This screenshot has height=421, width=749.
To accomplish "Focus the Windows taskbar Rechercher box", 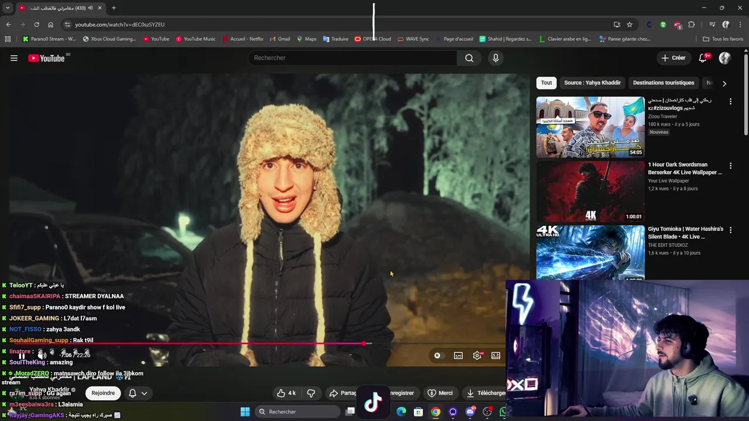I will pyautogui.click(x=298, y=412).
